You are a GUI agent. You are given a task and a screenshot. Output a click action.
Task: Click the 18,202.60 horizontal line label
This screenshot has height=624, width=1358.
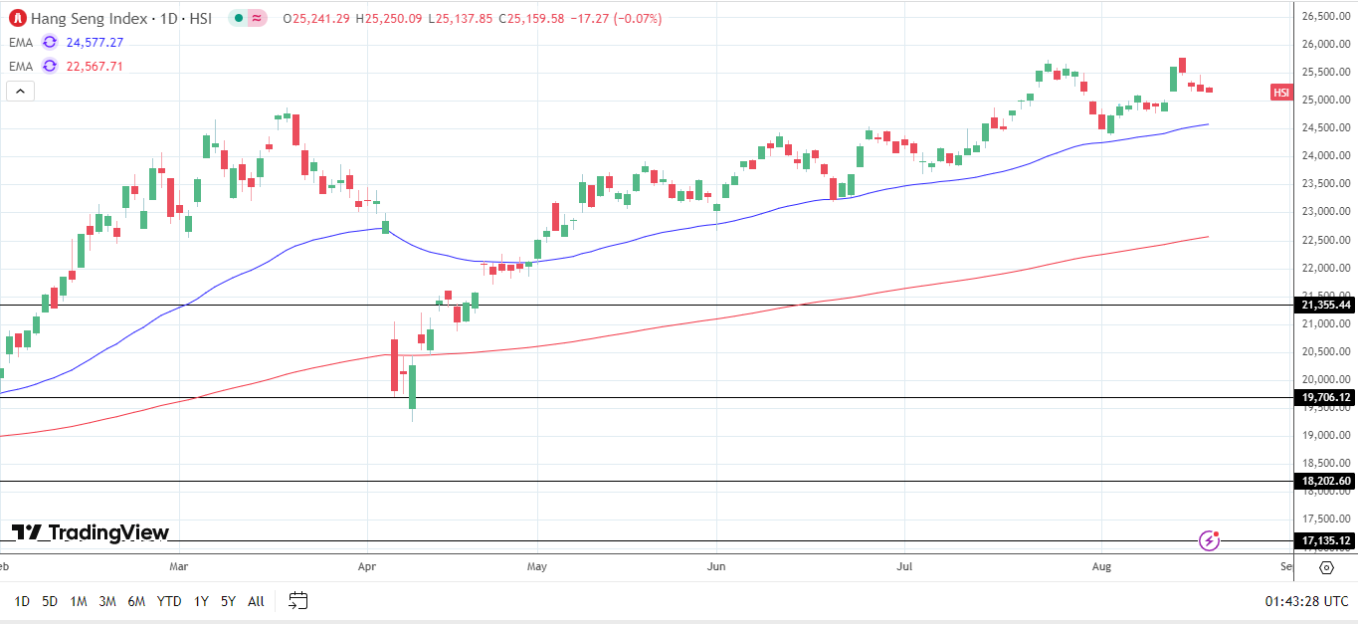(1325, 482)
